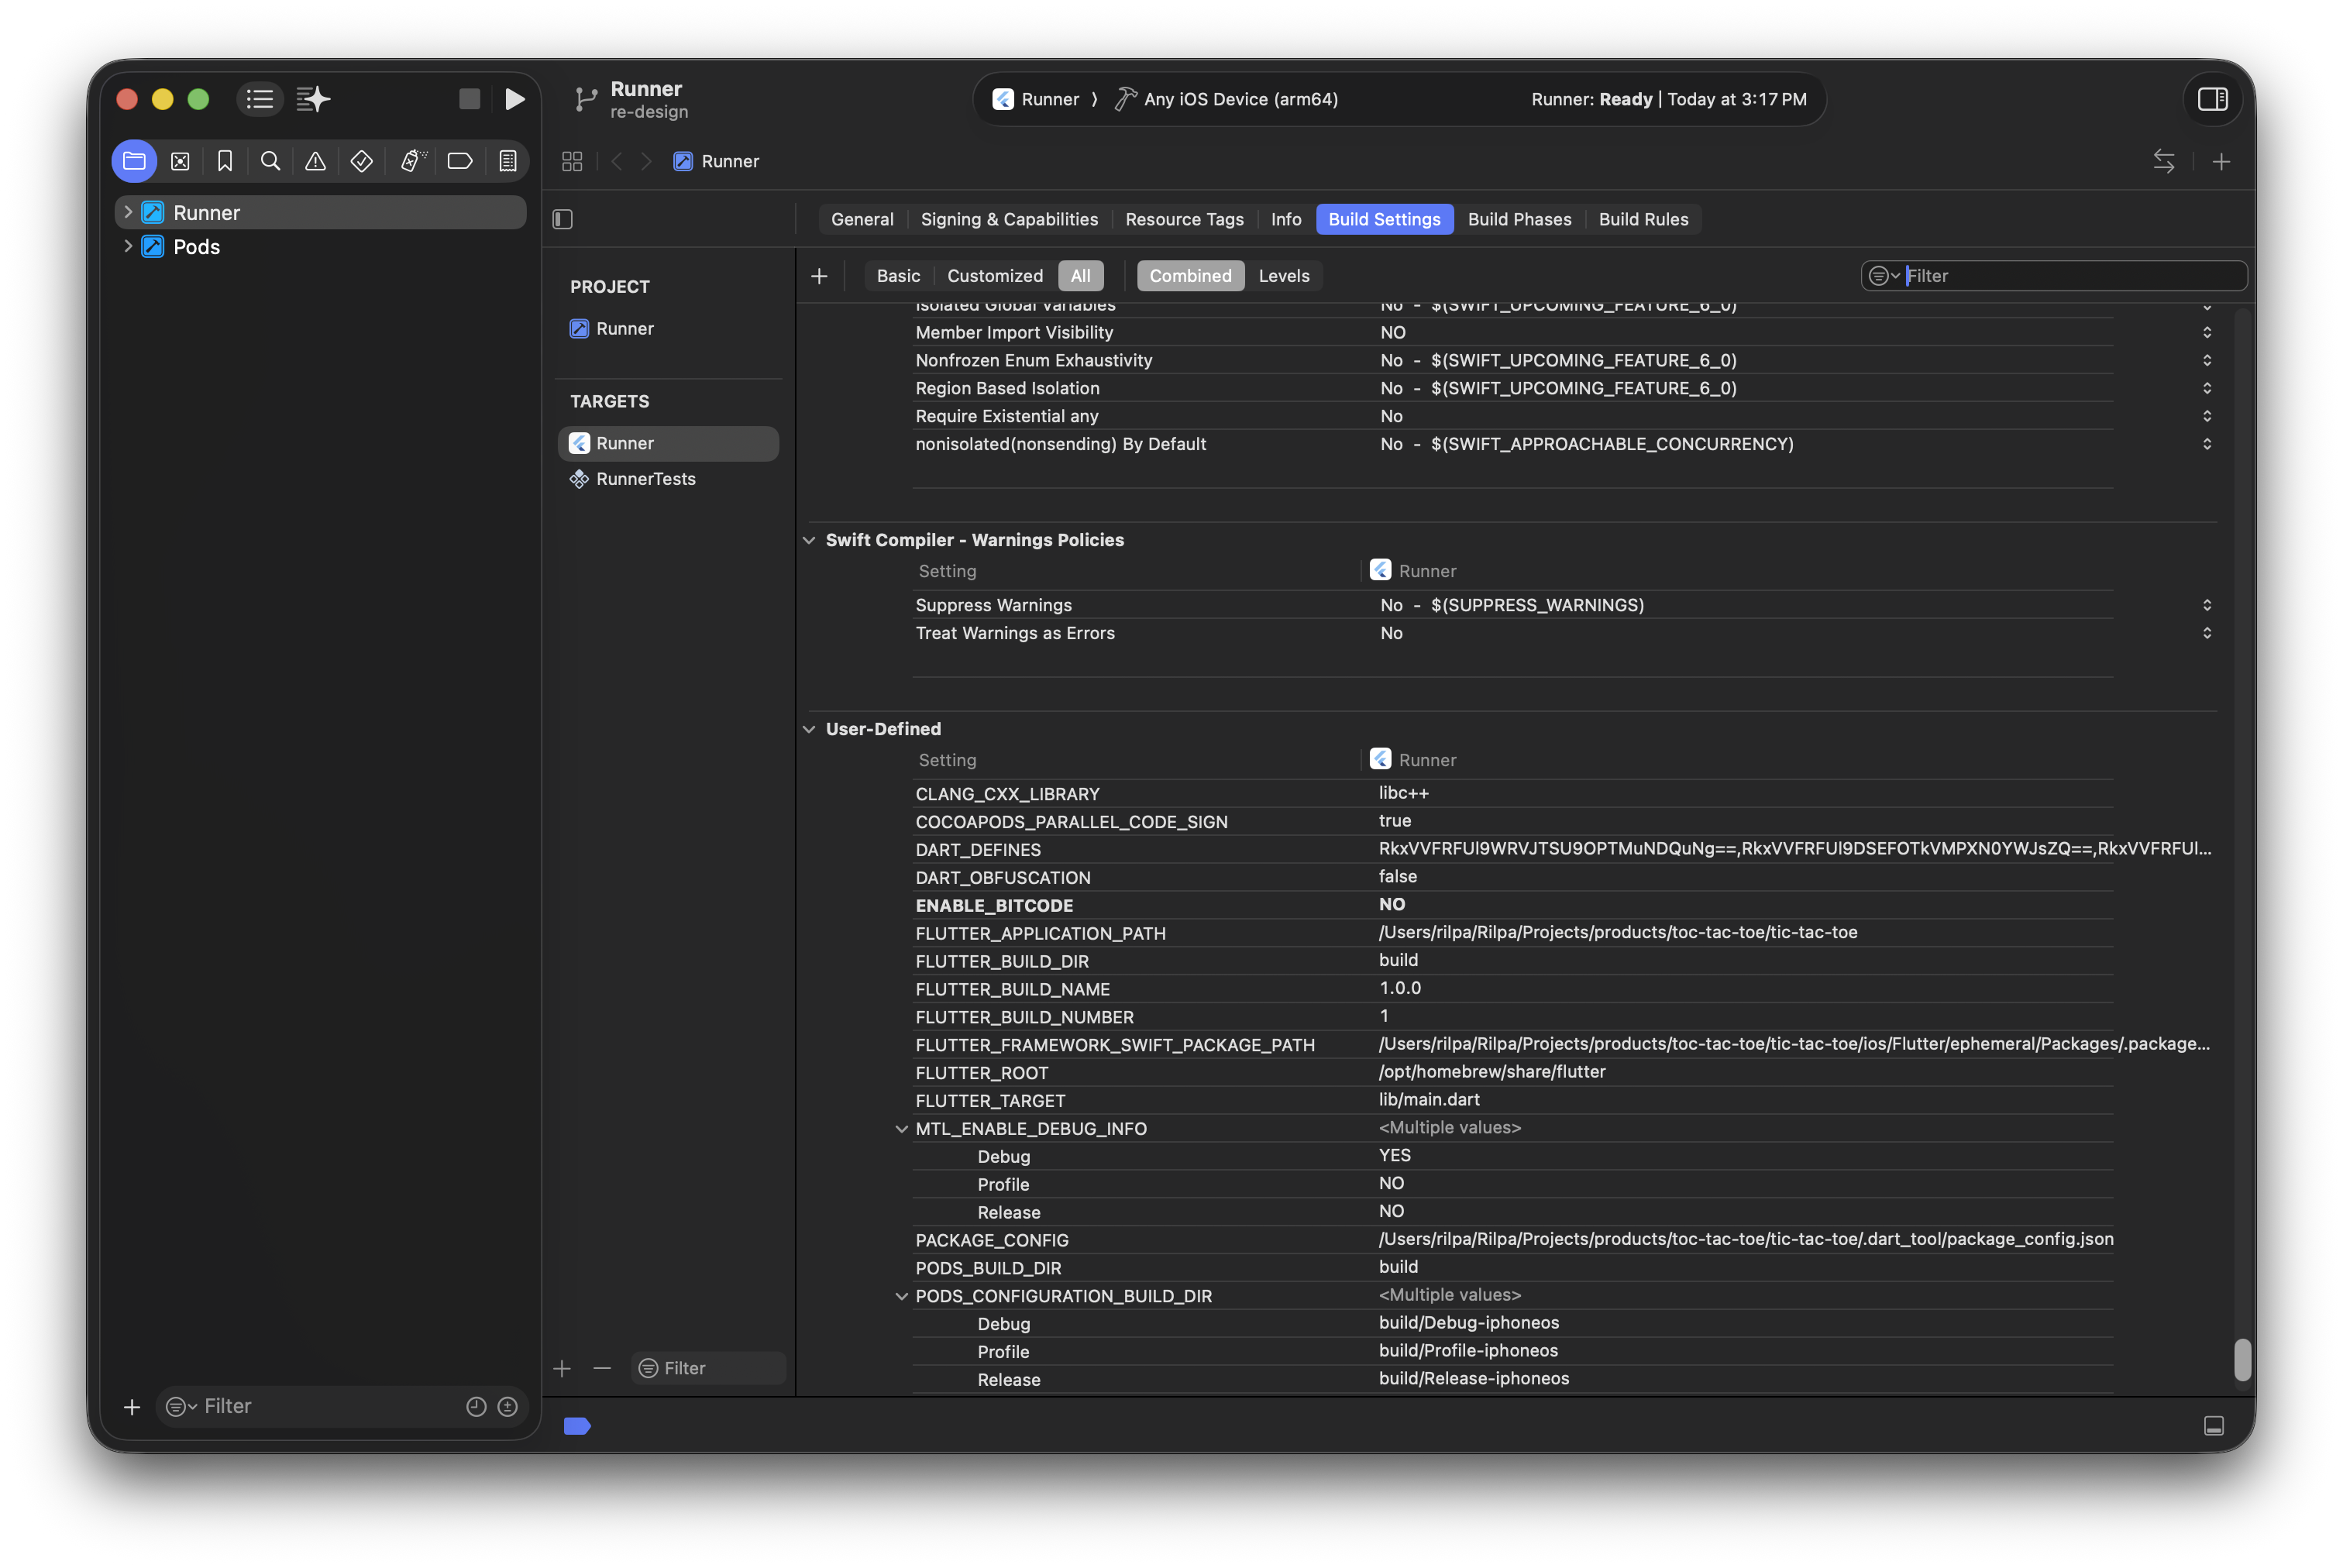Collapse MTL_ENABLE_DEBUG_INFO setting row
Screen dimensions: 2343x1568
click(x=901, y=1129)
